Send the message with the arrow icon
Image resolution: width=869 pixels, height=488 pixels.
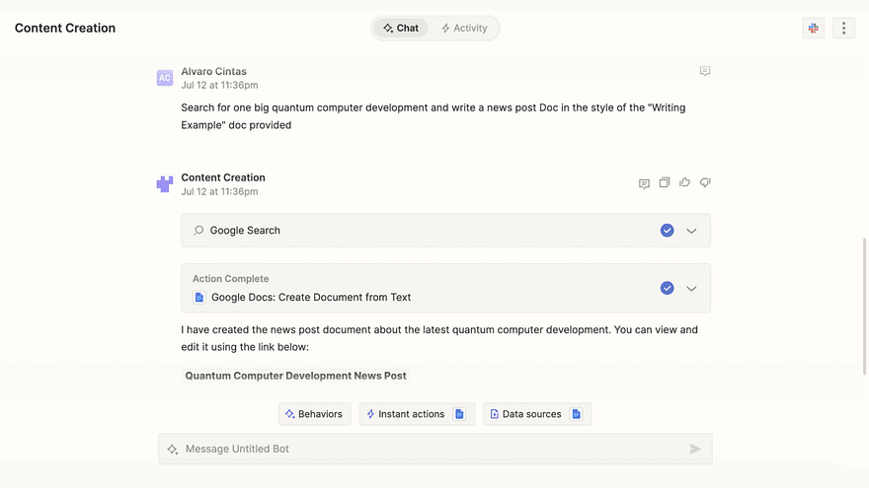tap(695, 449)
